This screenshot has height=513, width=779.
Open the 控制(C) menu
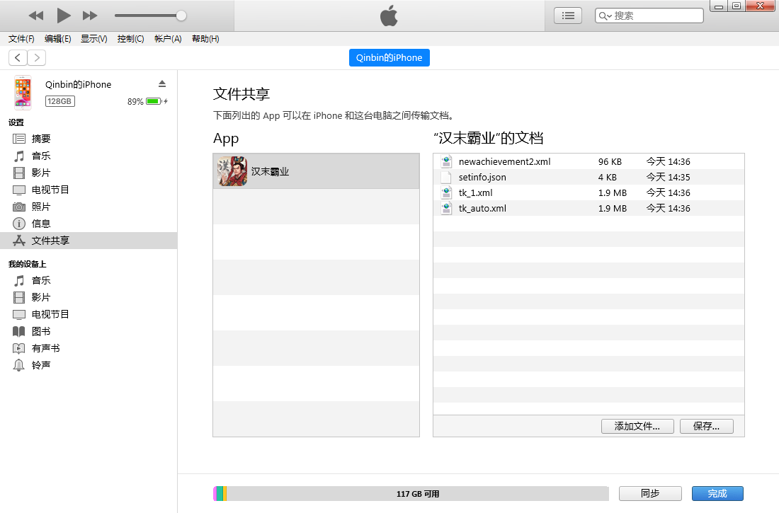click(x=131, y=39)
